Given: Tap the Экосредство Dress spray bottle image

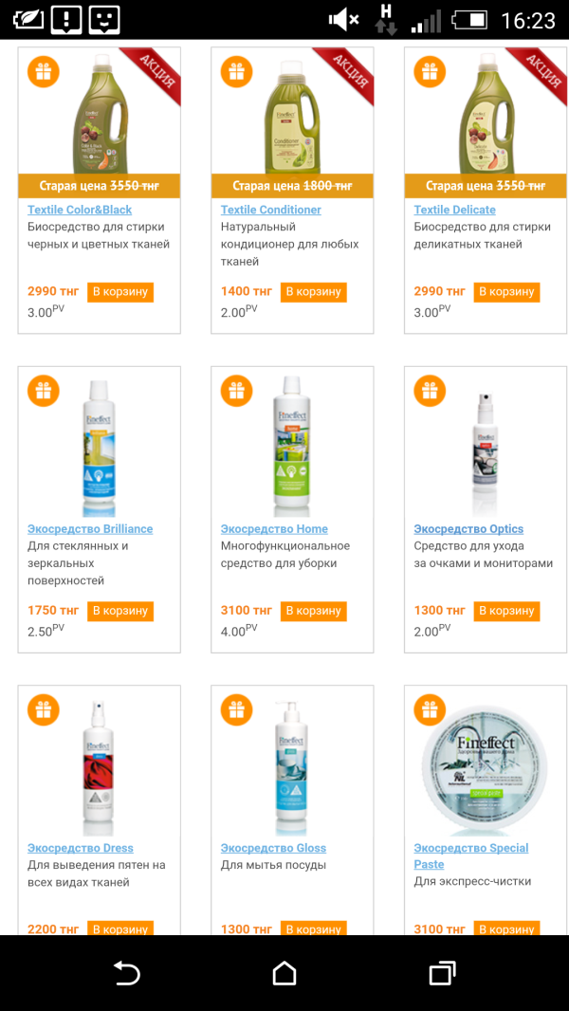Looking at the screenshot, I should pyautogui.click(x=99, y=766).
